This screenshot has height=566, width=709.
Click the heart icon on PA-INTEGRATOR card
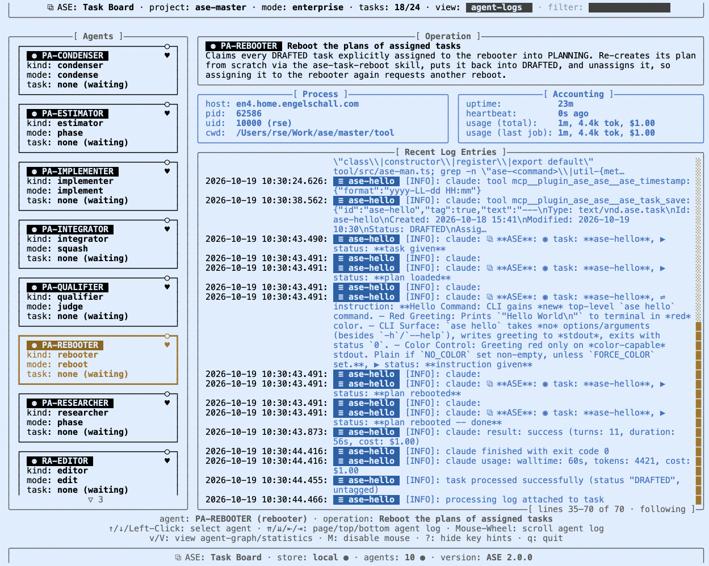click(167, 229)
